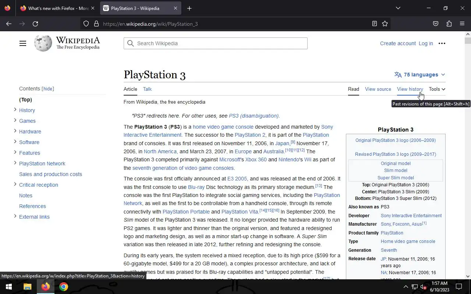The height and width of the screenshot is (294, 471).
Task: Open the Xbox 360 link
Action: [x=256, y=159]
